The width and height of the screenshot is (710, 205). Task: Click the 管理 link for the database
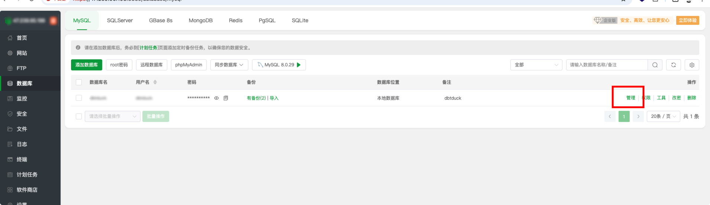point(631,98)
